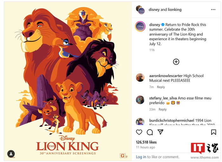Save post using the bookmark icon

213,132
